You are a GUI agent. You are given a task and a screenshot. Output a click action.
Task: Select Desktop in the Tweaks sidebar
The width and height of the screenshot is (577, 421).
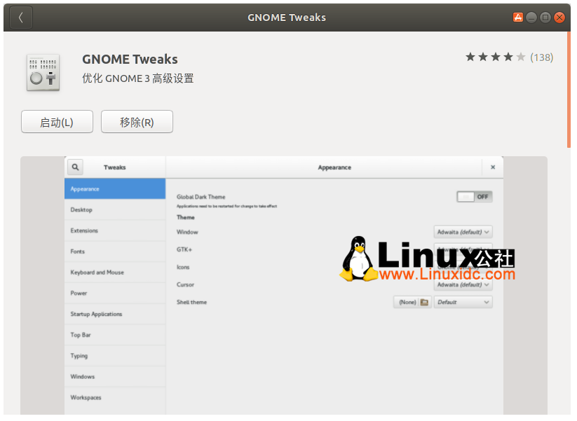[x=115, y=210]
